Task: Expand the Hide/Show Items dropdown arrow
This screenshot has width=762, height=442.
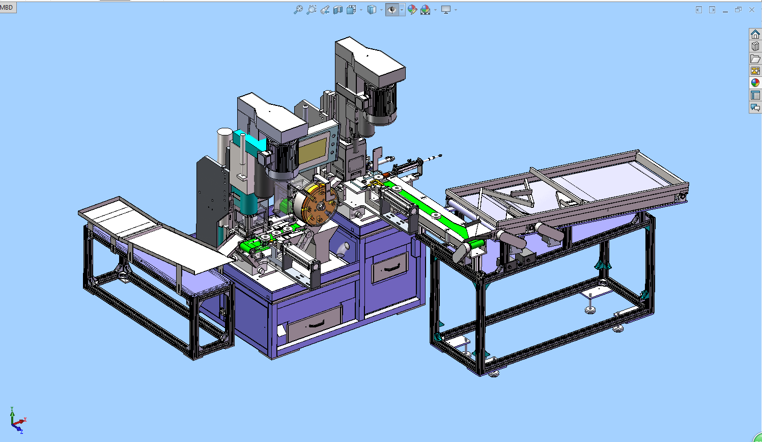Action: click(402, 10)
